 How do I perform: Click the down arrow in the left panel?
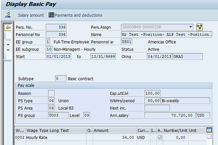(x=8, y=50)
